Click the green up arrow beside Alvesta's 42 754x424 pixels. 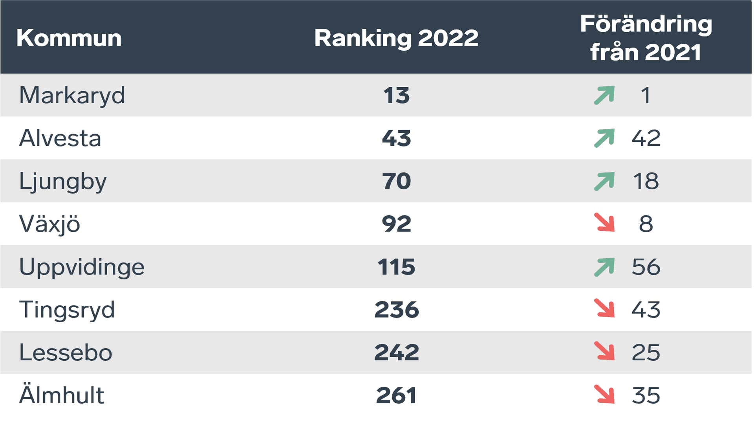pos(604,138)
